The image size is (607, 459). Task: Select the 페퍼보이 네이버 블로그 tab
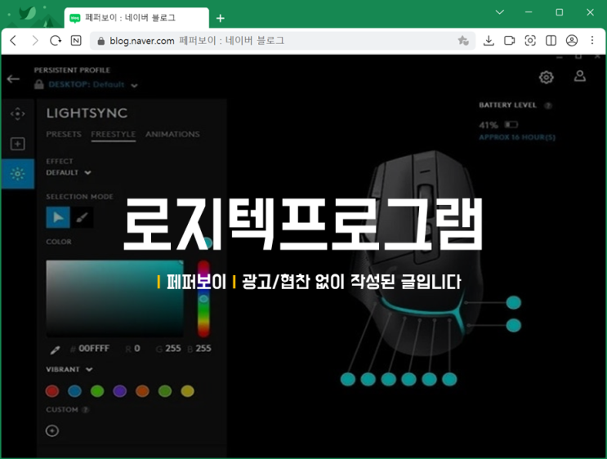136,18
